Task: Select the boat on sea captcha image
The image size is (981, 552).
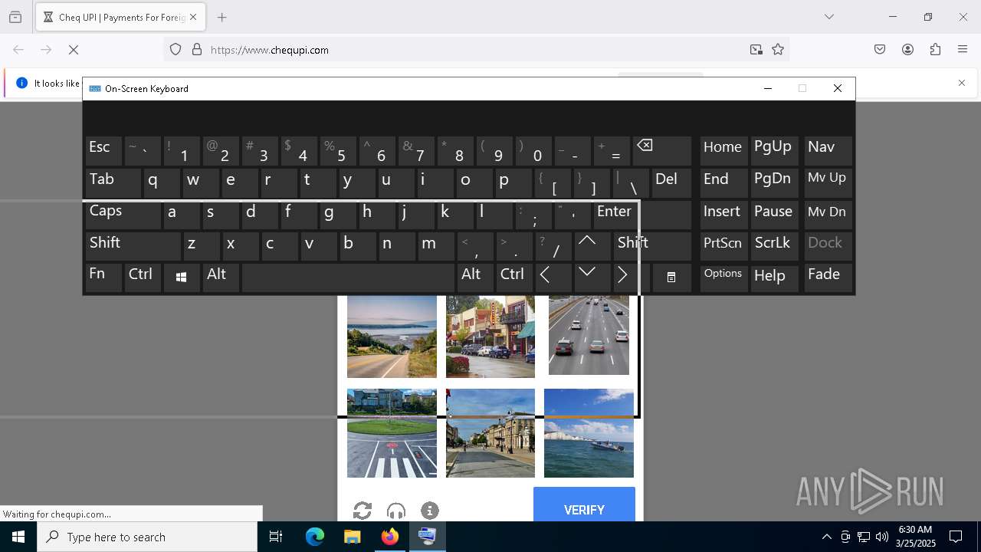Action: [589, 433]
